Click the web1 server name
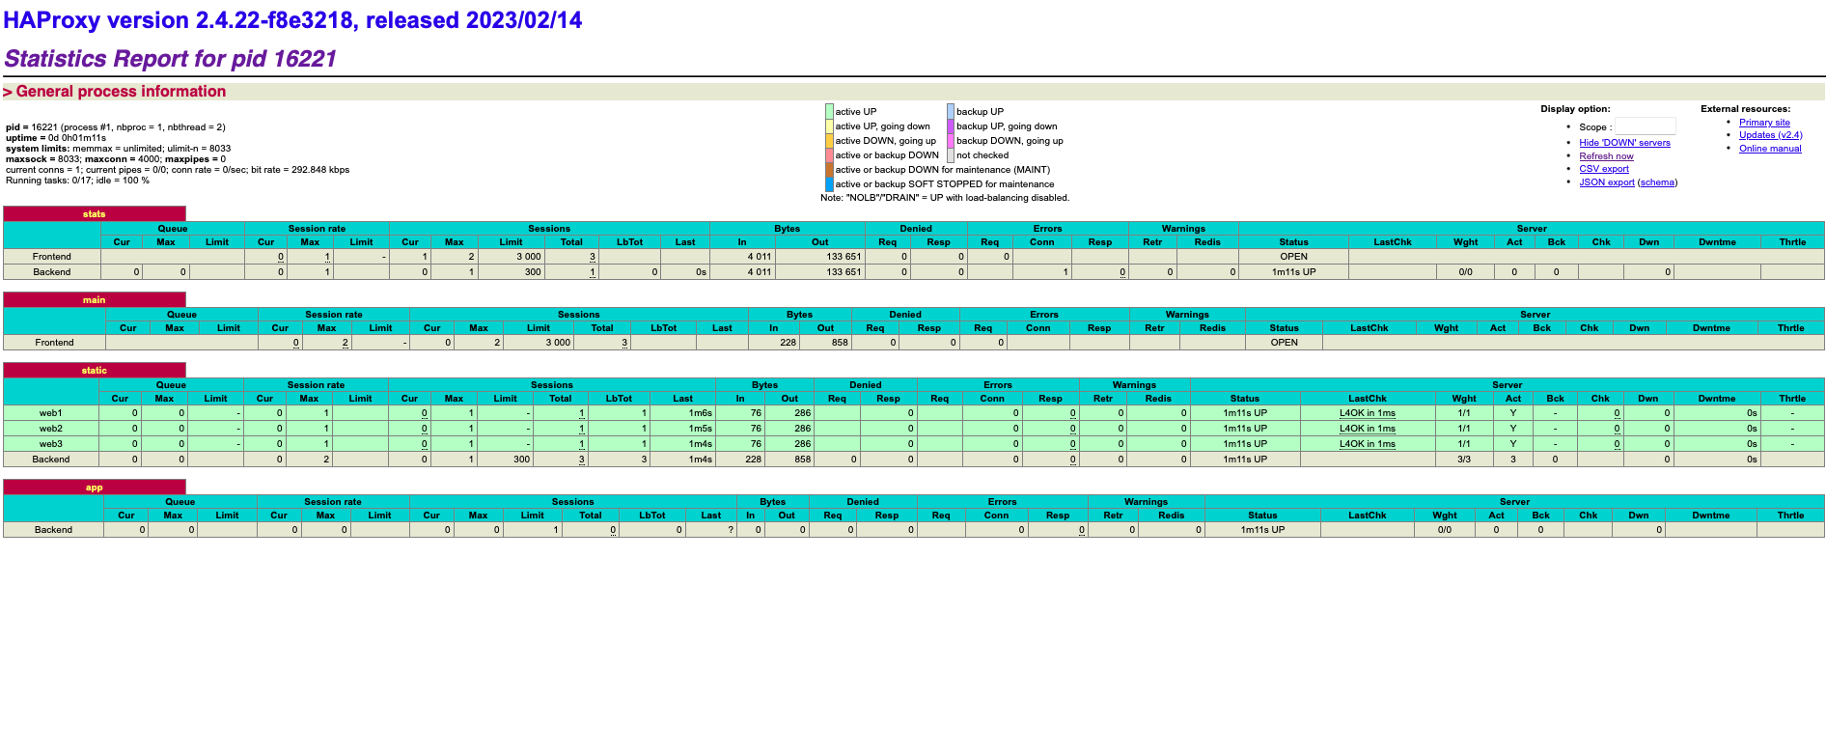This screenshot has width=1826, height=753. click(50, 413)
